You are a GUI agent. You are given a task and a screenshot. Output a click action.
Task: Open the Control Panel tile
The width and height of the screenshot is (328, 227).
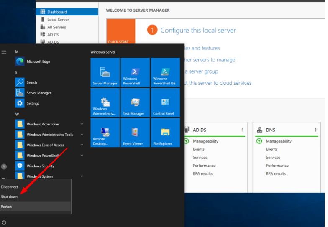click(165, 102)
